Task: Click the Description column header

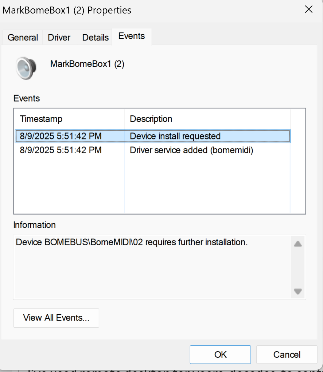Action: [x=151, y=119]
